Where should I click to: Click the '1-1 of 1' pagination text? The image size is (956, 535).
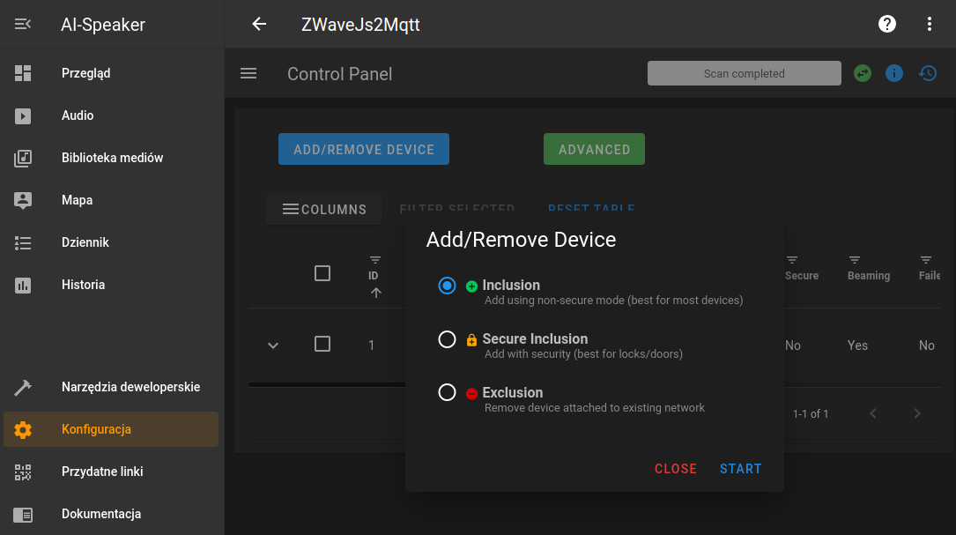click(x=811, y=413)
